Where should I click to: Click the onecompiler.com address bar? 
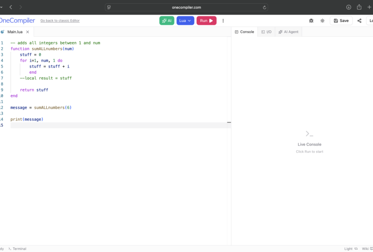pos(186,7)
